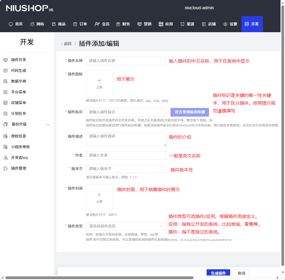Image resolution: width=285 pixels, height=280 pixels.
Task: Click the 数据字典 sidebar icon
Action: pyautogui.click(x=5, y=81)
